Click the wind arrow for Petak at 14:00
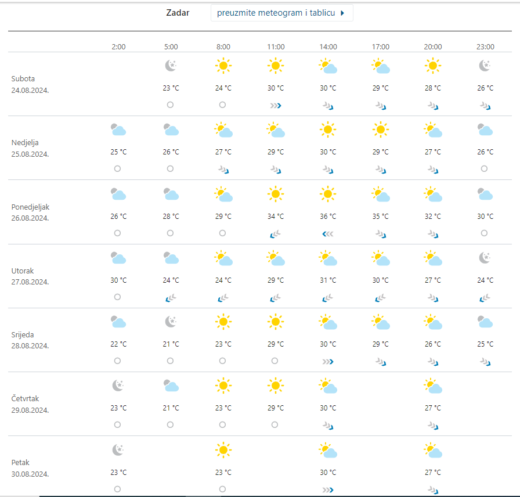 (328, 489)
